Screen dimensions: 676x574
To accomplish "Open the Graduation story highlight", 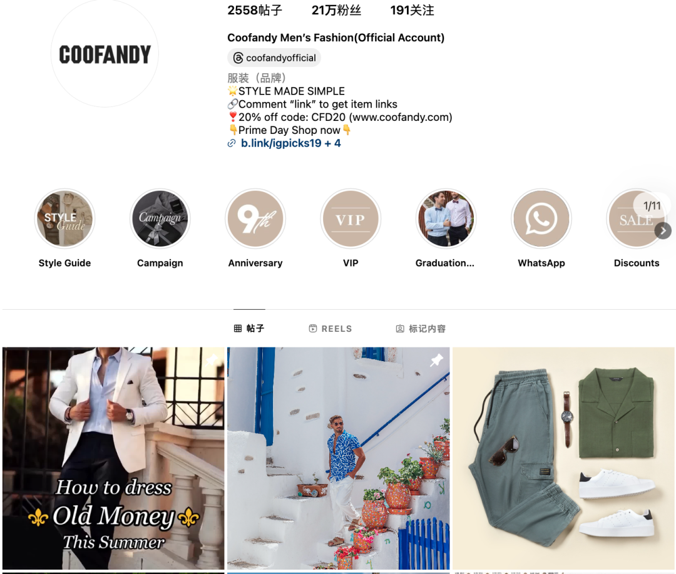I will tap(446, 218).
